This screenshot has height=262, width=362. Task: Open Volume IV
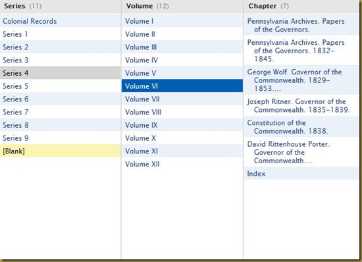click(x=182, y=60)
